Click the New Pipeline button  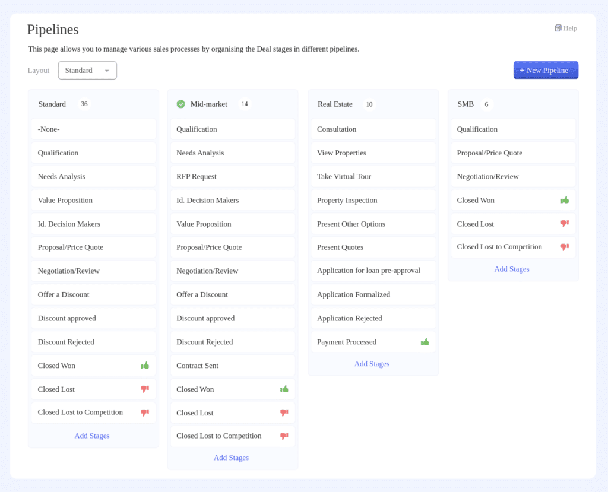coord(545,70)
